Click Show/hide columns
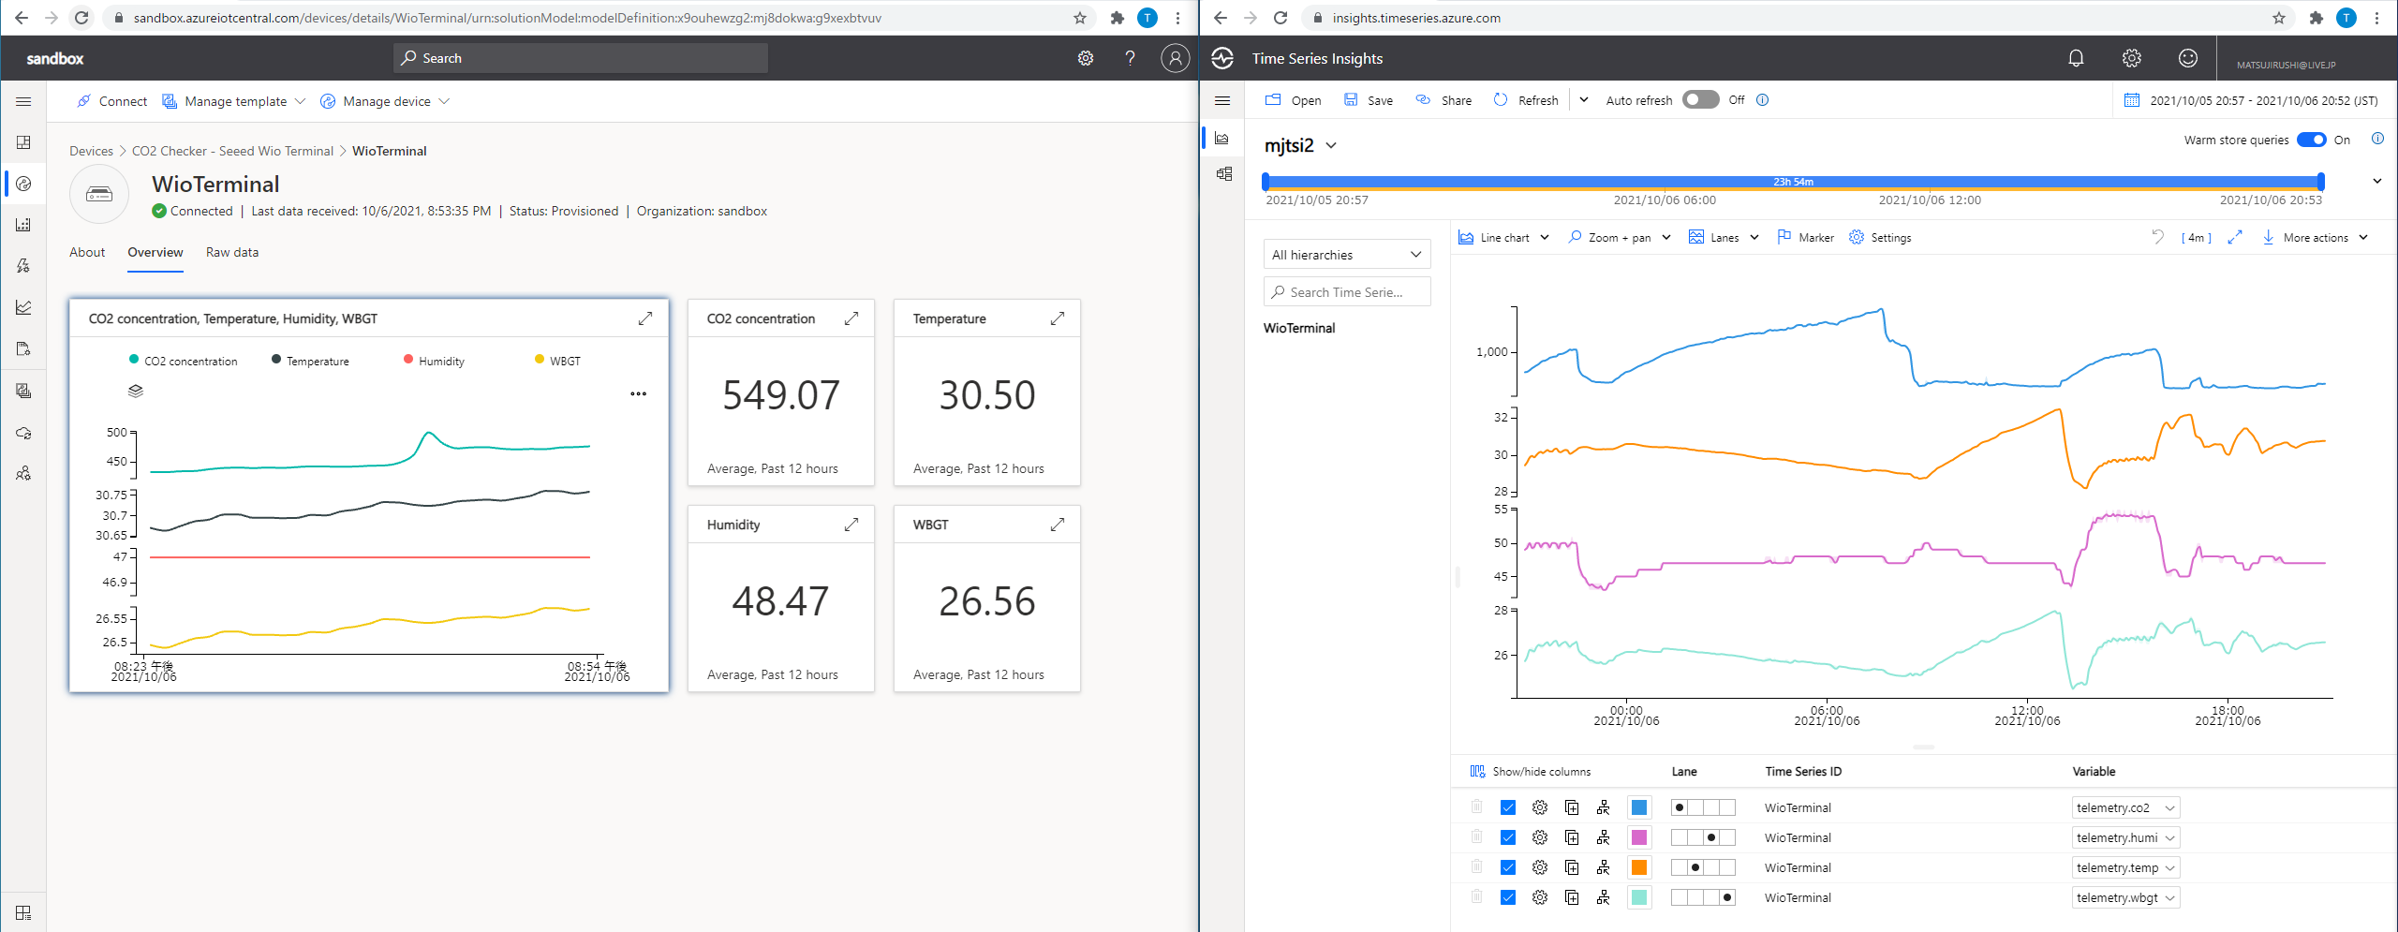Image resolution: width=2398 pixels, height=932 pixels. pos(1531,772)
